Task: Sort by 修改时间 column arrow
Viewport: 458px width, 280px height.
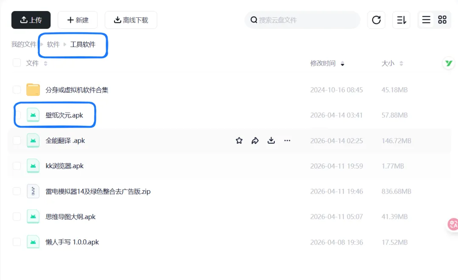Action: (x=342, y=64)
